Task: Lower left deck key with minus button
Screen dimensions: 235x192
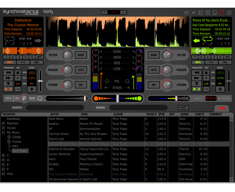Action: [18, 89]
